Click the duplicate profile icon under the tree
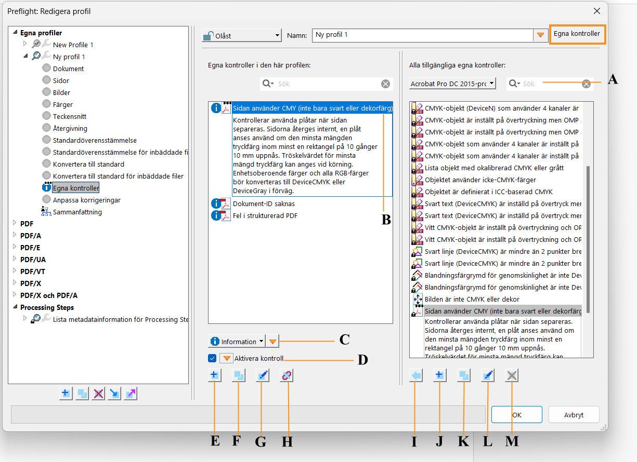This screenshot has height=462, width=637. pos(82,393)
